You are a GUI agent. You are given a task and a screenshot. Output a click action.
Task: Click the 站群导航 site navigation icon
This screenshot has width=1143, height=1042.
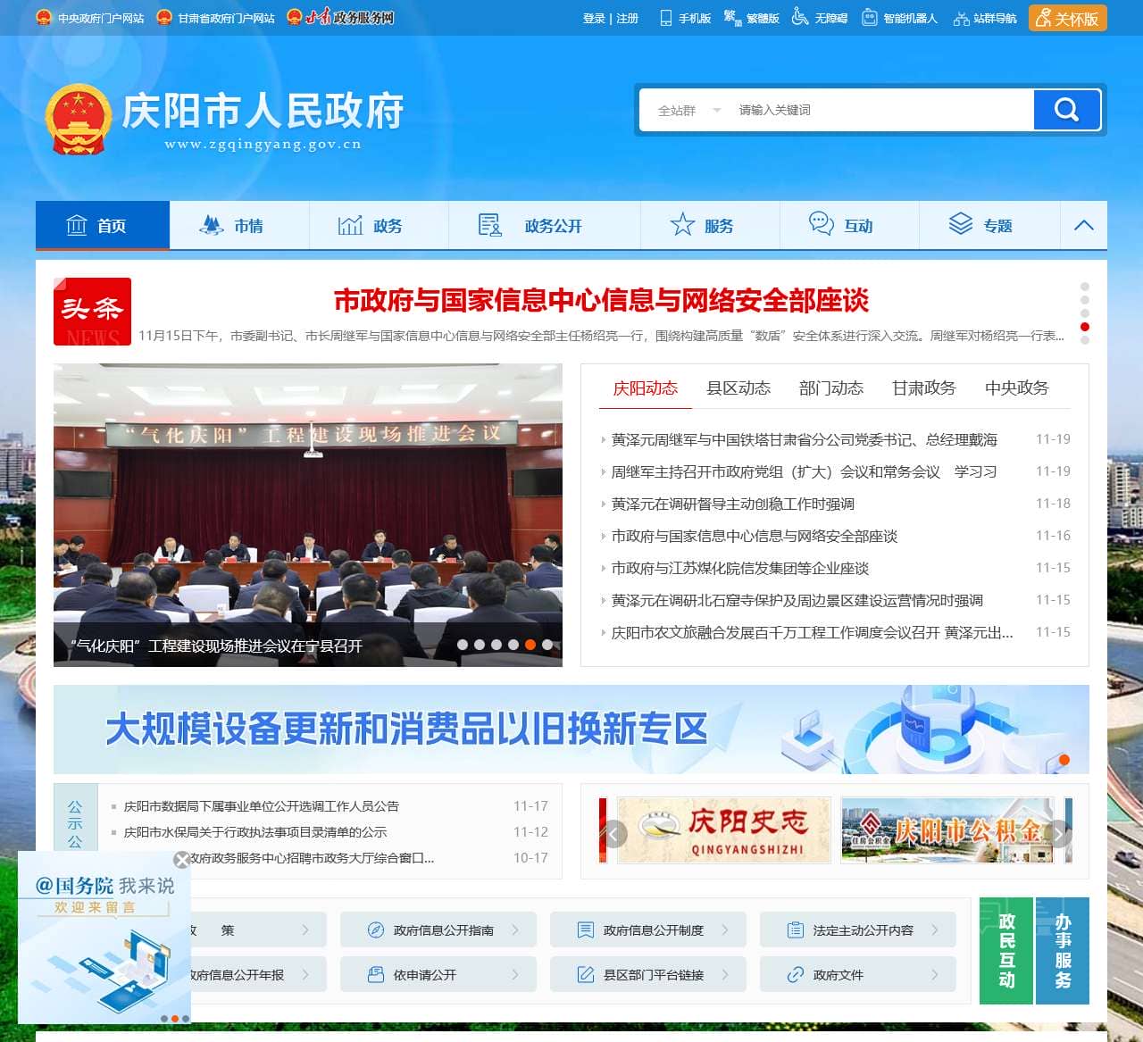pos(960,18)
